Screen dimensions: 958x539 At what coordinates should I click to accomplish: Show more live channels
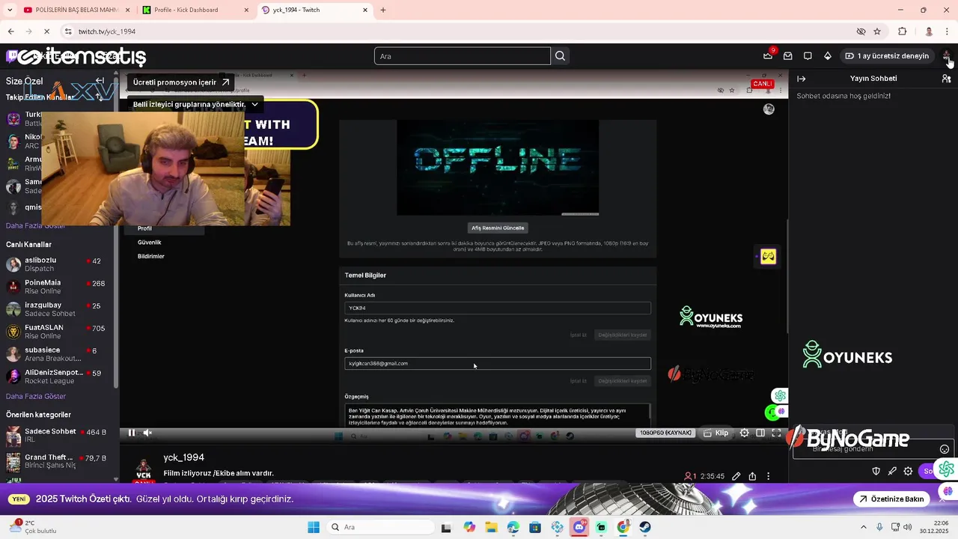[36, 396]
